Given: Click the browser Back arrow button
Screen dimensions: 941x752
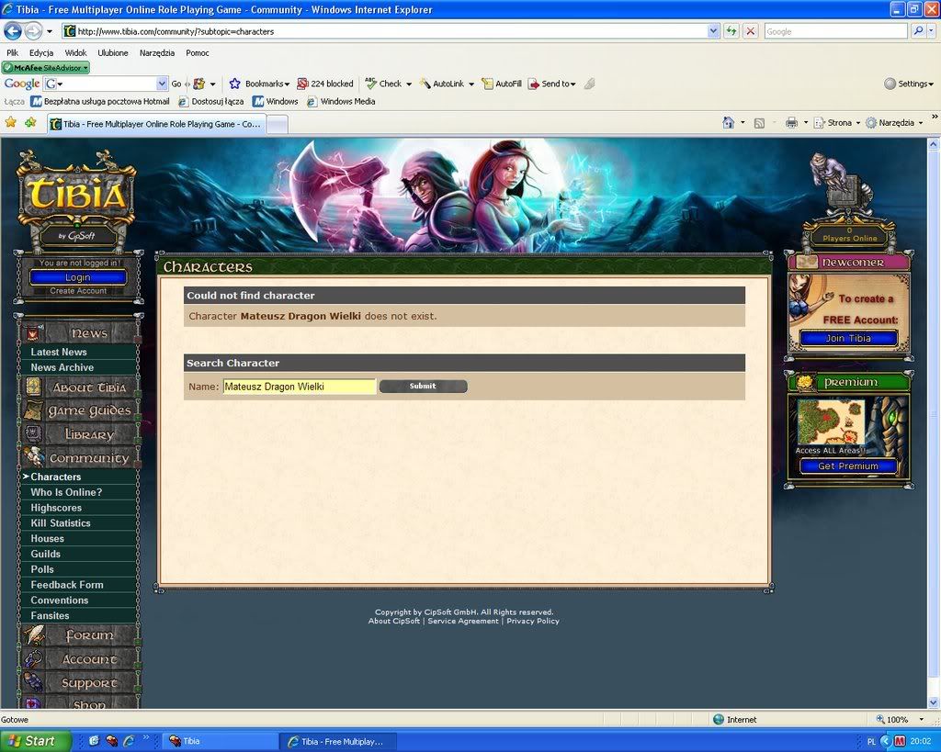Looking at the screenshot, I should [13, 30].
